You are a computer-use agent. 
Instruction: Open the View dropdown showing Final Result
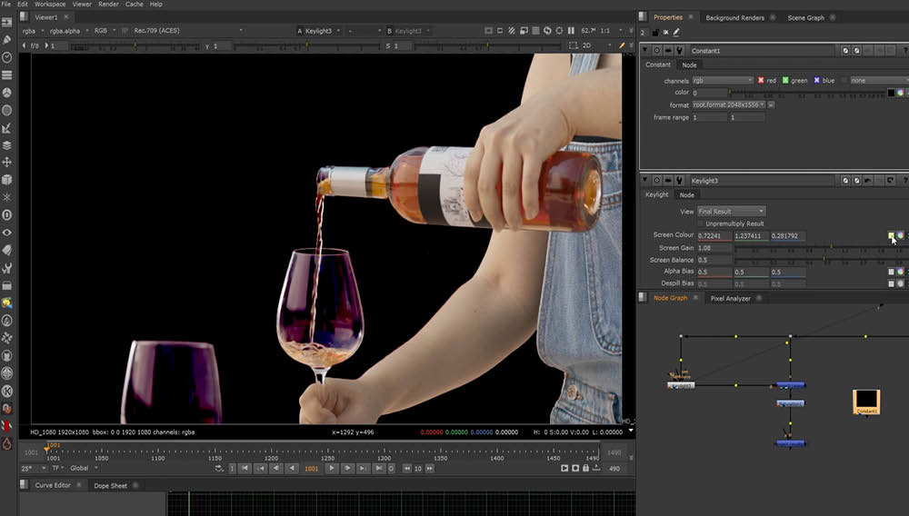click(732, 212)
